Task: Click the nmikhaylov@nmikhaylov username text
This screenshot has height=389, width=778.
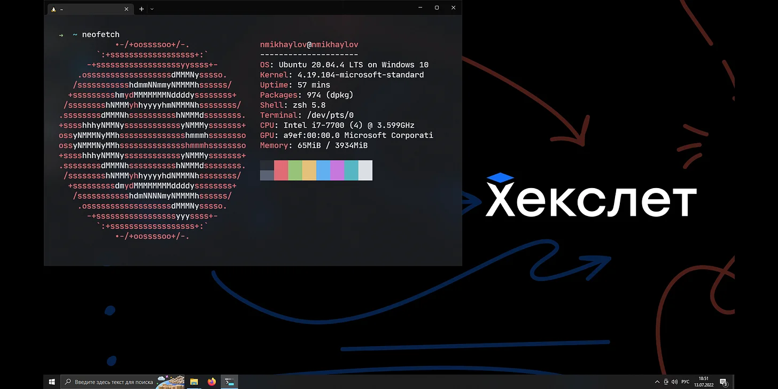Action: (x=309, y=44)
